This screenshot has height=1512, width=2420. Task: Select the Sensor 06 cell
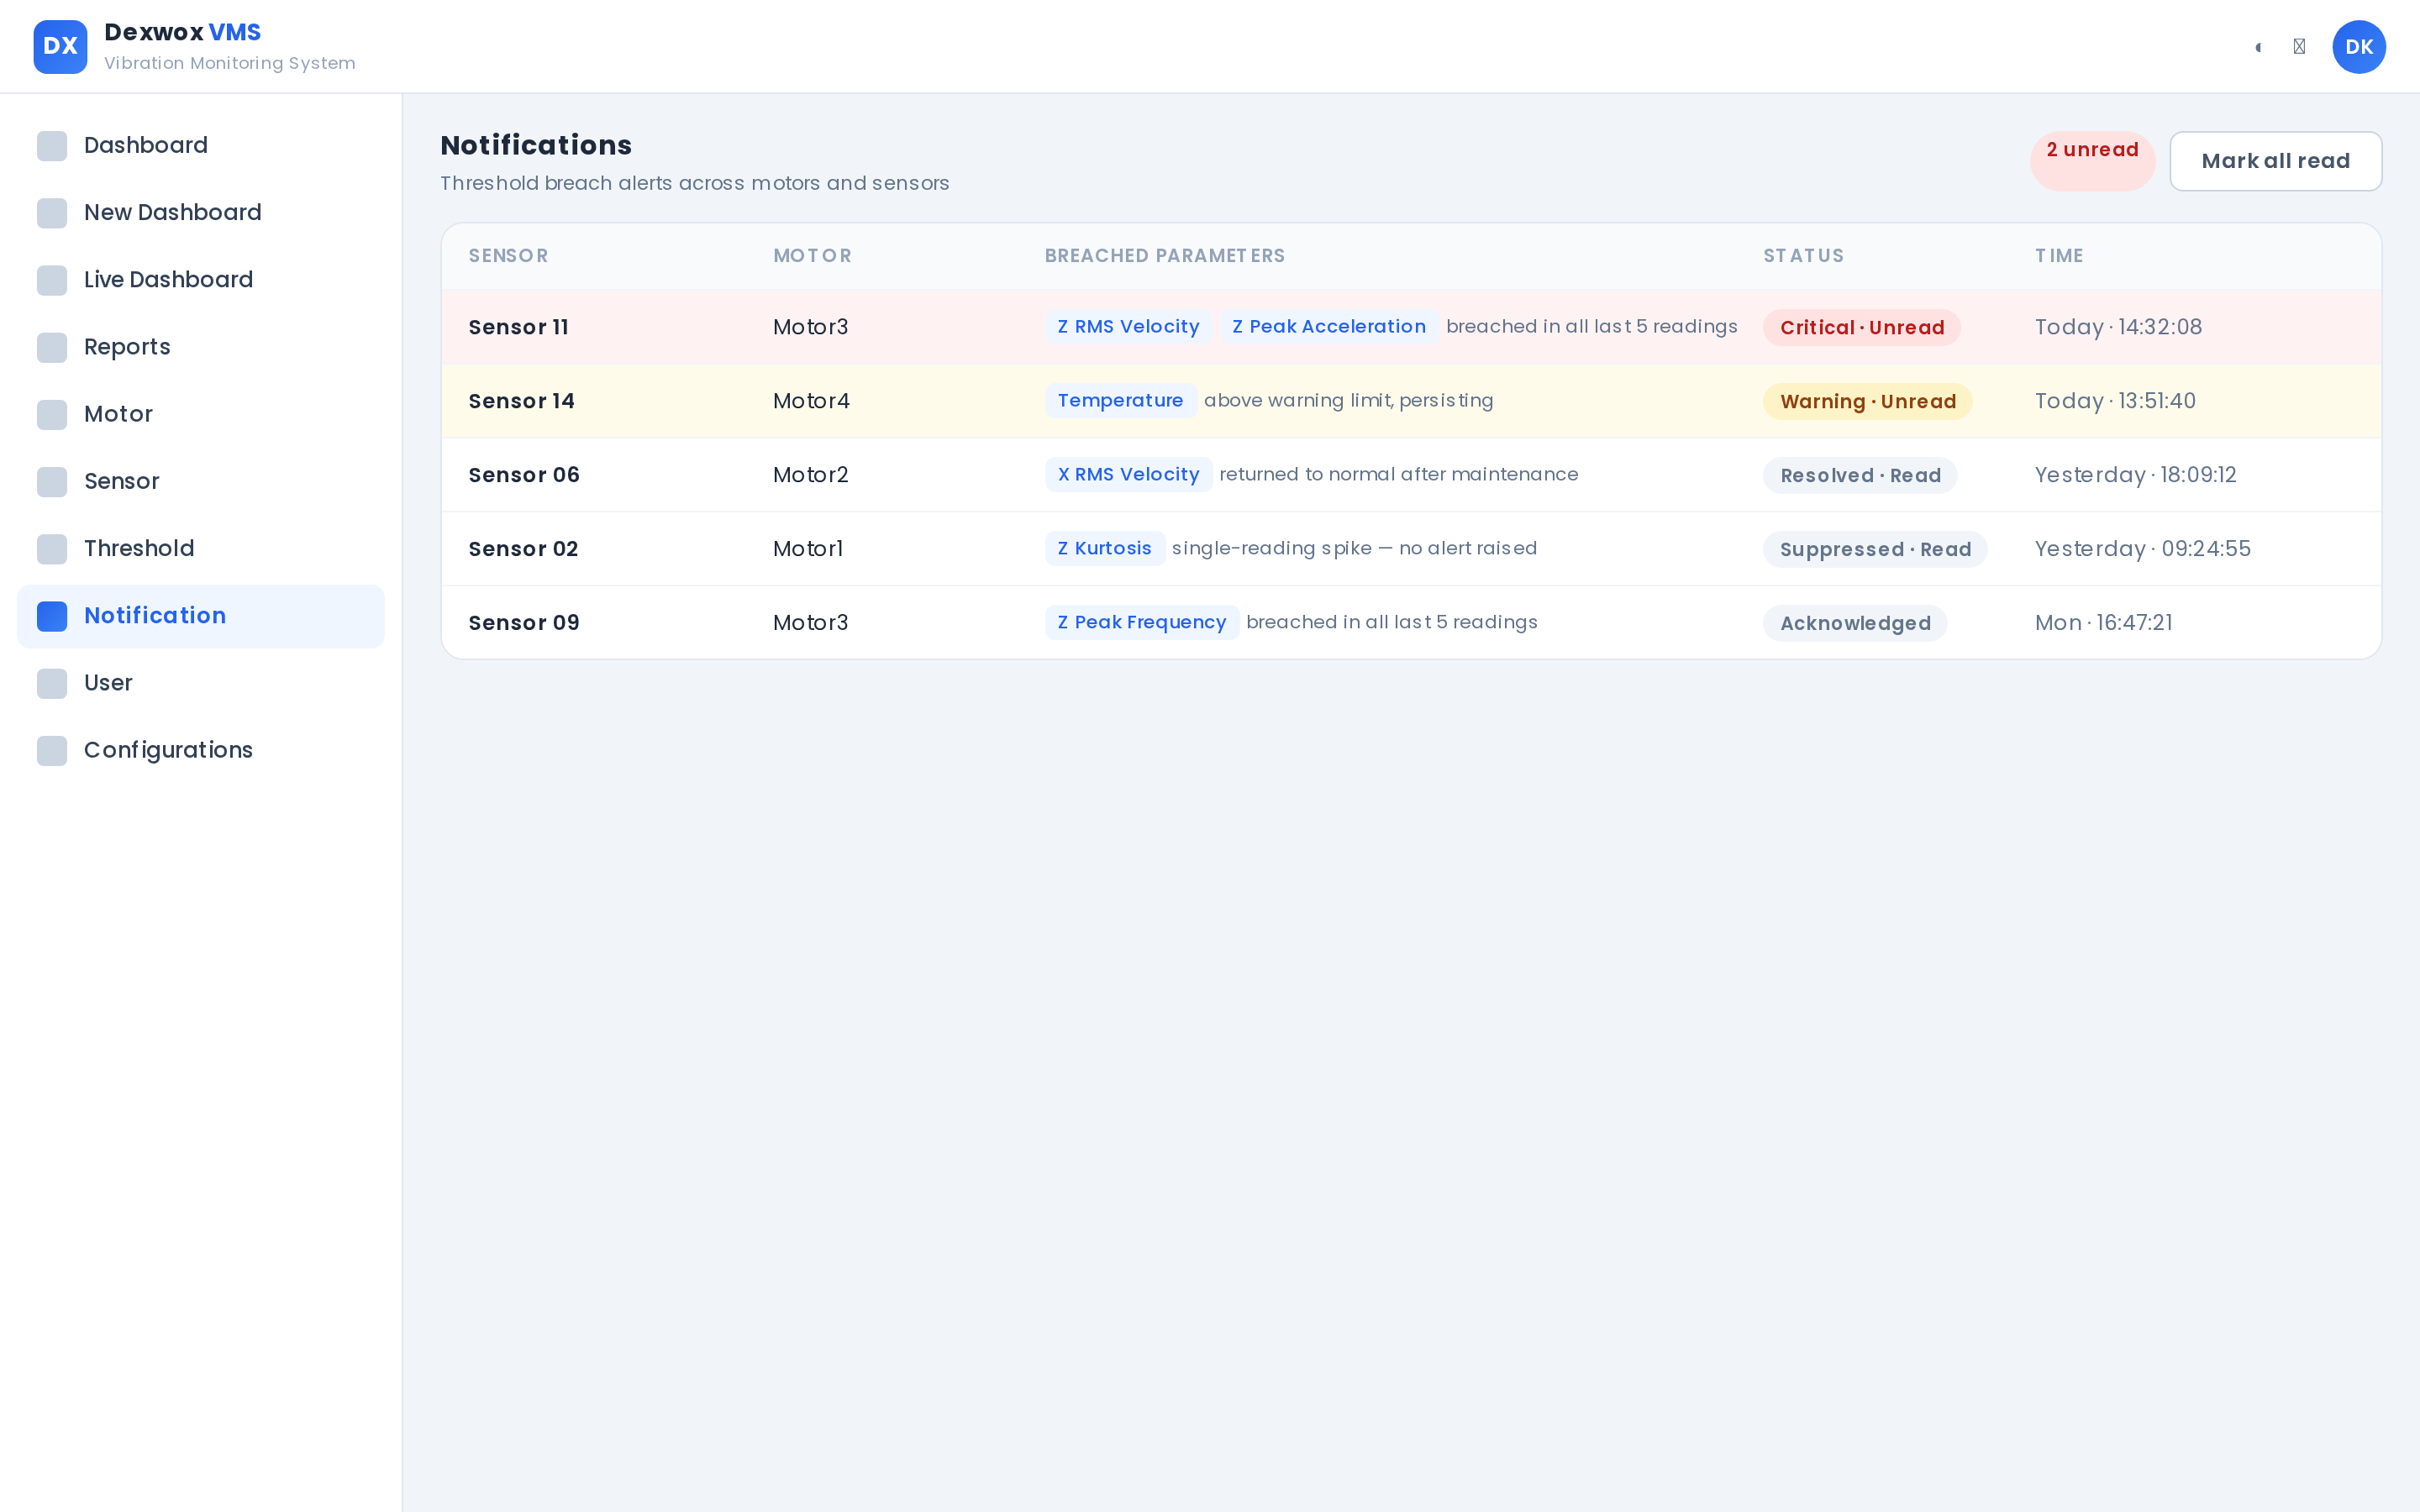[524, 475]
